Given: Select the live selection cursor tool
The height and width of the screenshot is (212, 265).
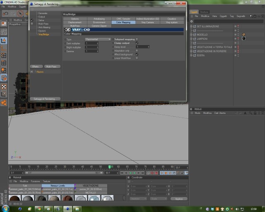Looking at the screenshot, I should point(20,14).
